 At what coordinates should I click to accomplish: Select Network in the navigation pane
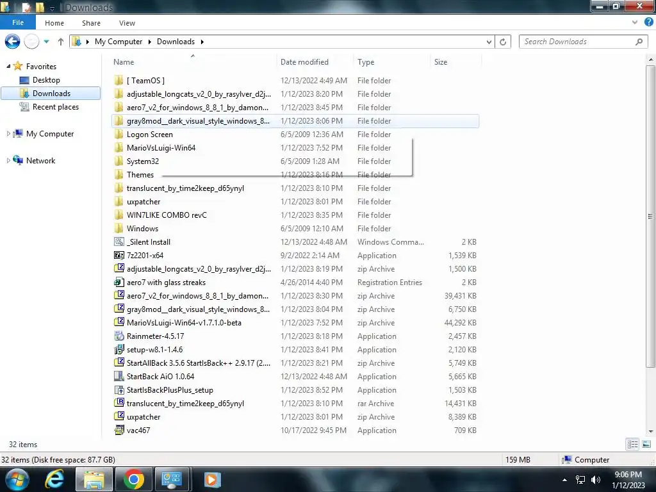tap(40, 160)
